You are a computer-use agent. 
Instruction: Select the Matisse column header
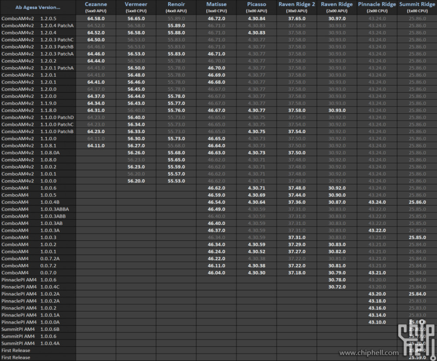(216, 7)
